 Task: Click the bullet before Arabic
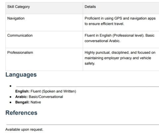click(x=11, y=97)
